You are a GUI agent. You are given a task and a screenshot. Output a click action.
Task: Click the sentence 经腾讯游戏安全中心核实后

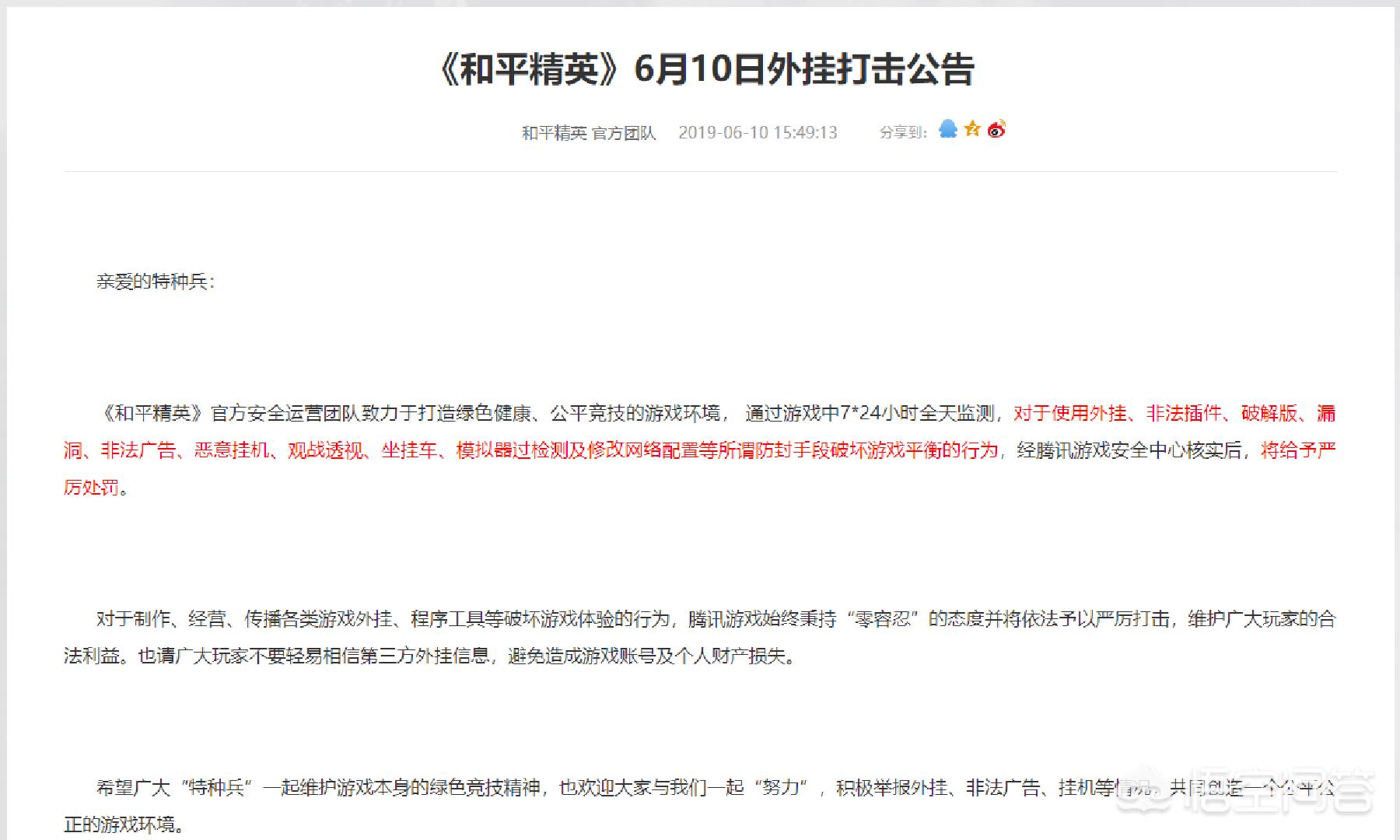[1129, 450]
